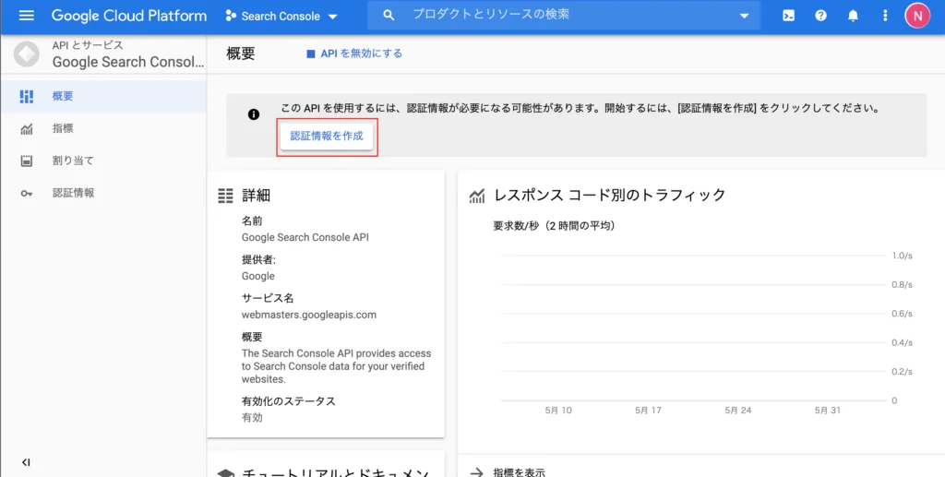Click the webmasters.googleapis.com service name
945x477 pixels.
pos(308,315)
